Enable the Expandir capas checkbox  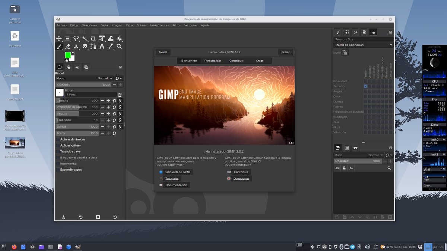(x=57, y=170)
